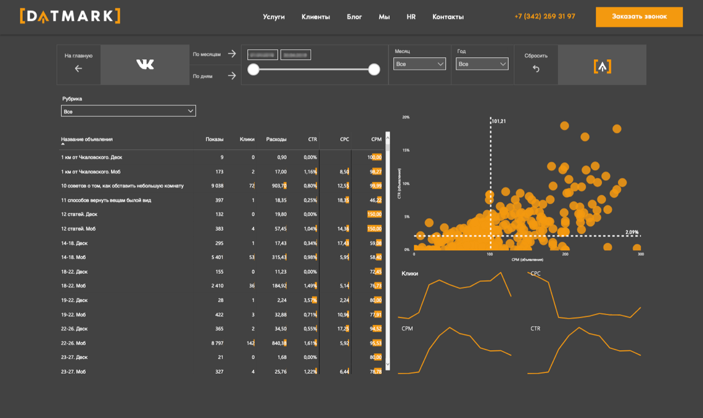Click the arrow next to По месяцам
Image resolution: width=703 pixels, height=418 pixels.
coord(232,54)
